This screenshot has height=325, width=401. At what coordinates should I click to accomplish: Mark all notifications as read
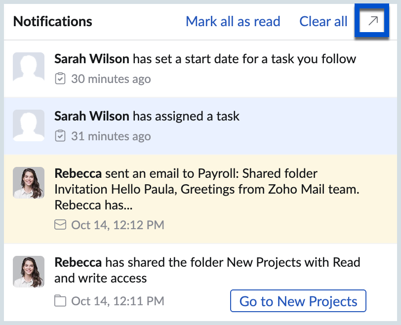(233, 22)
